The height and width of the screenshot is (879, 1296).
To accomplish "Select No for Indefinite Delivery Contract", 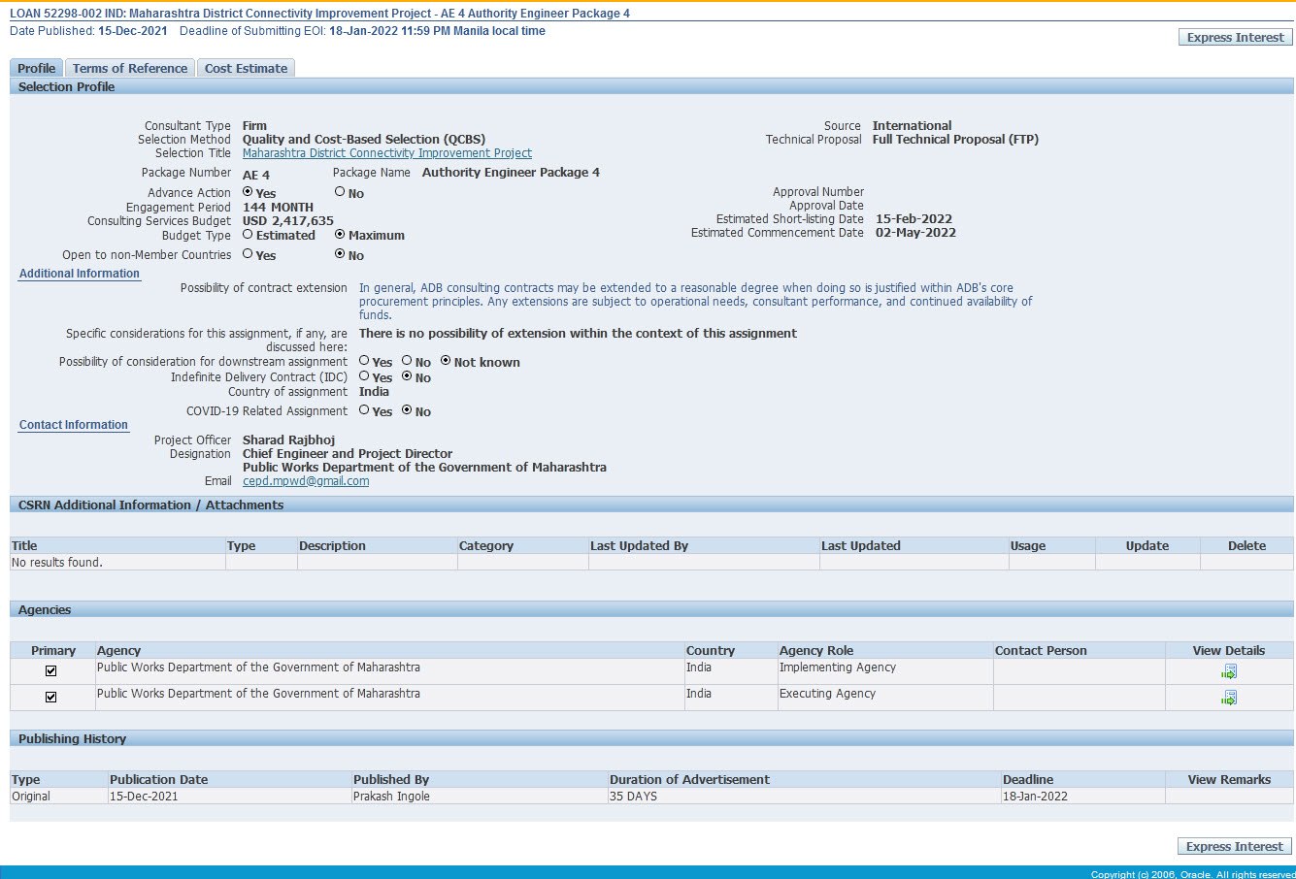I will click(x=407, y=376).
